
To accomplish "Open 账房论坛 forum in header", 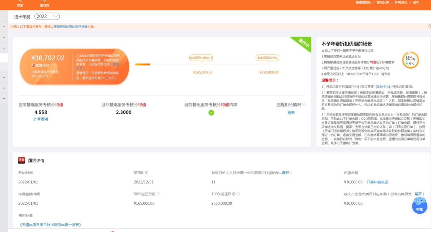I will [x=401, y=2].
